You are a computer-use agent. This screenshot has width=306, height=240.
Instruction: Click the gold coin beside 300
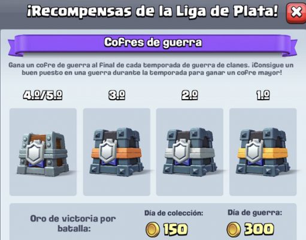(x=234, y=229)
